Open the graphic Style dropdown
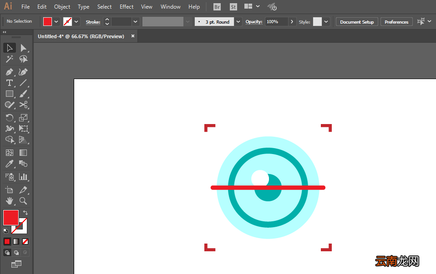436x274 pixels. click(326, 22)
